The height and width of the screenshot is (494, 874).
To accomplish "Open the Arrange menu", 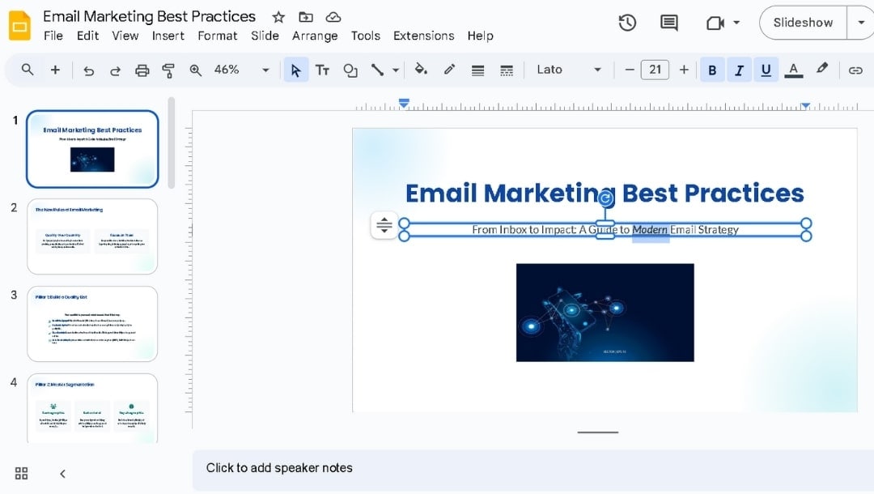I will tap(315, 36).
